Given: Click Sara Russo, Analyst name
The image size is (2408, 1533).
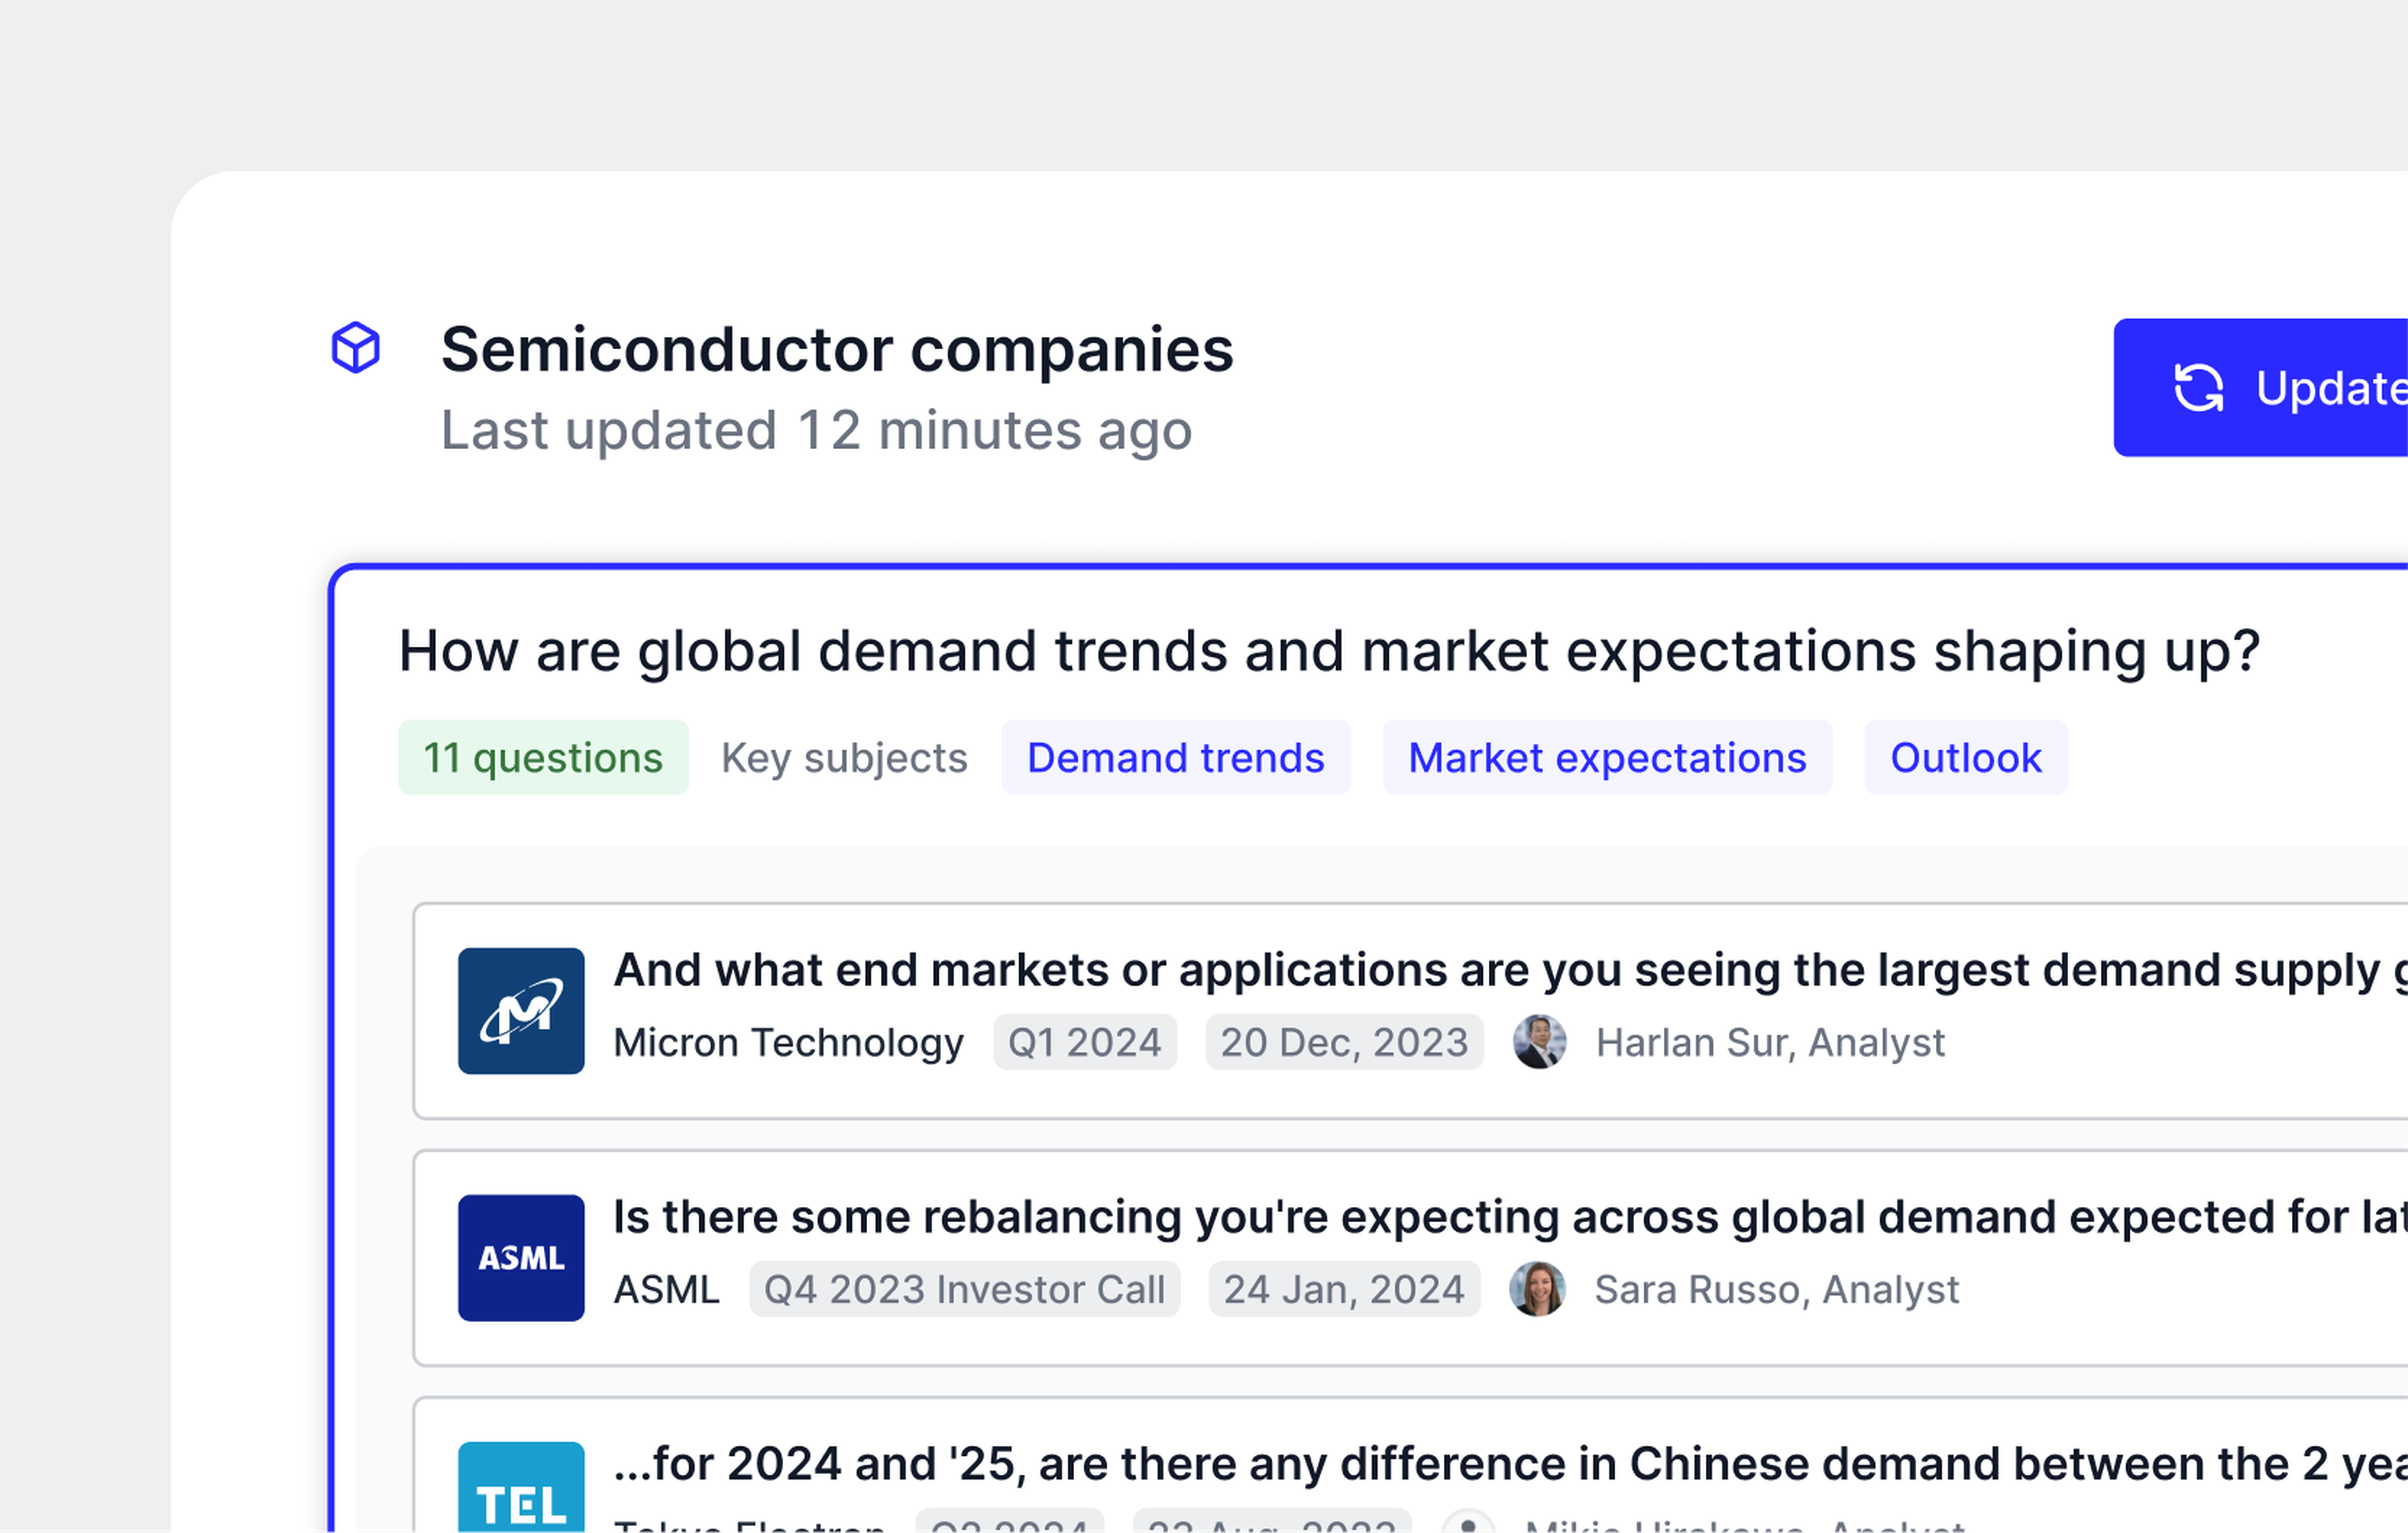Looking at the screenshot, I should [x=1776, y=1289].
